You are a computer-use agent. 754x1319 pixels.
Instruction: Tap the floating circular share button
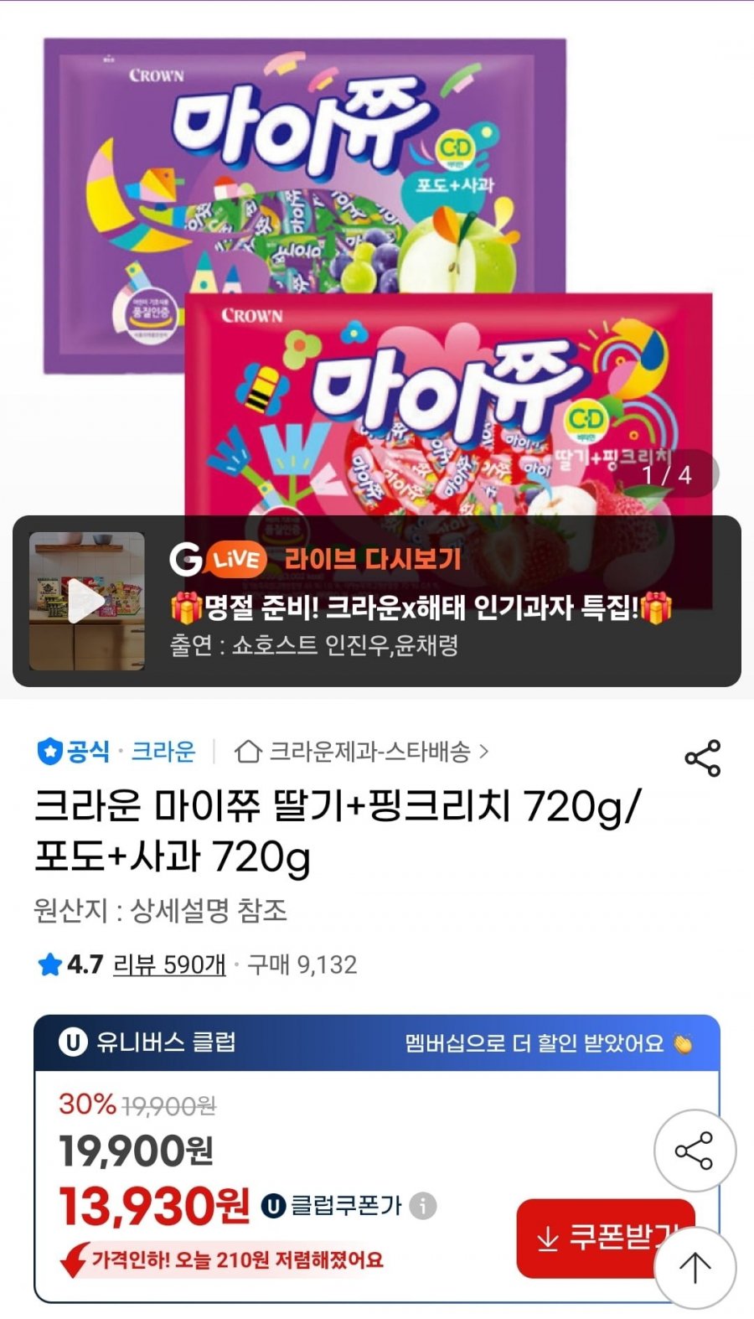click(695, 1151)
